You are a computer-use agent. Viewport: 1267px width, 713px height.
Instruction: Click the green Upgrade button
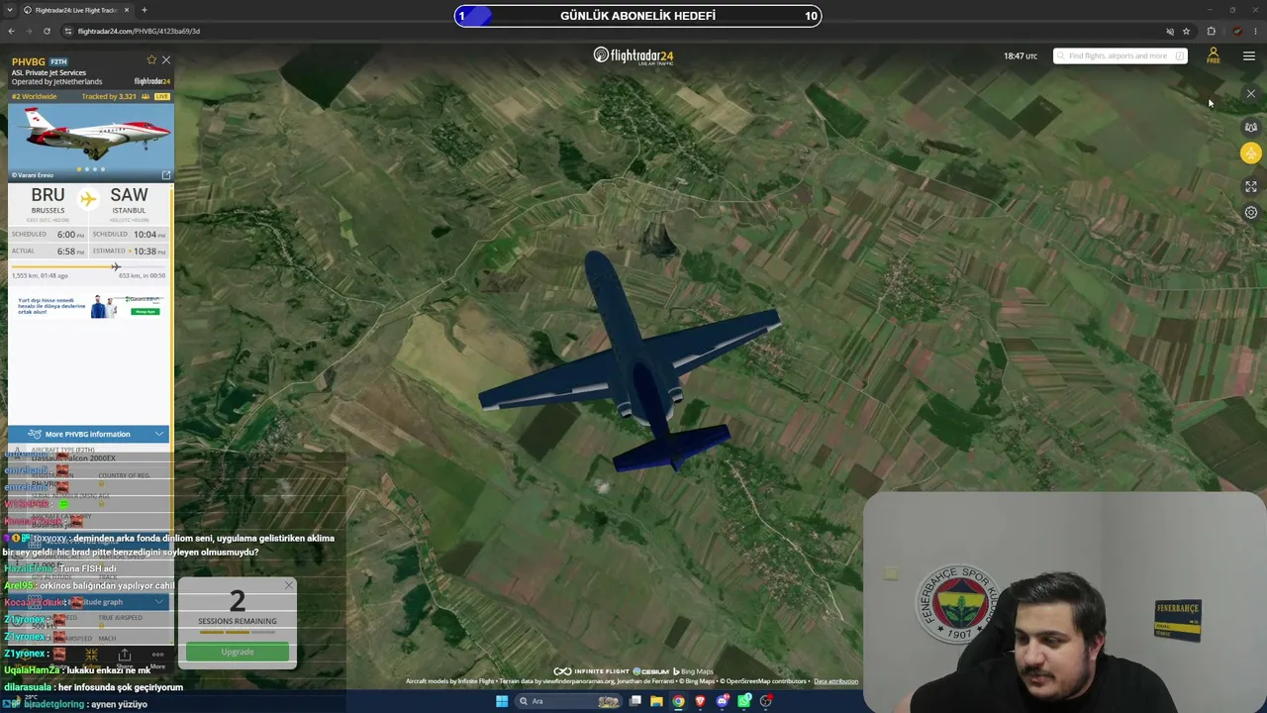tap(238, 652)
